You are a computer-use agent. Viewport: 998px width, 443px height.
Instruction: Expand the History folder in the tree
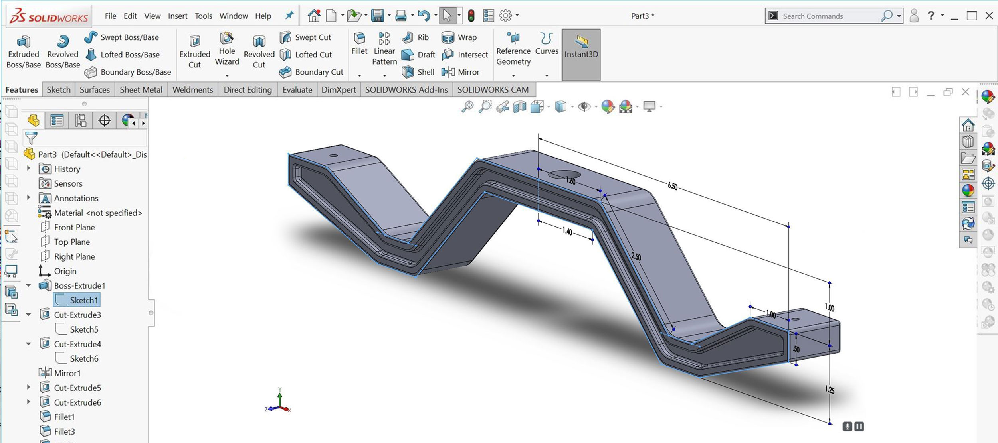(x=28, y=169)
